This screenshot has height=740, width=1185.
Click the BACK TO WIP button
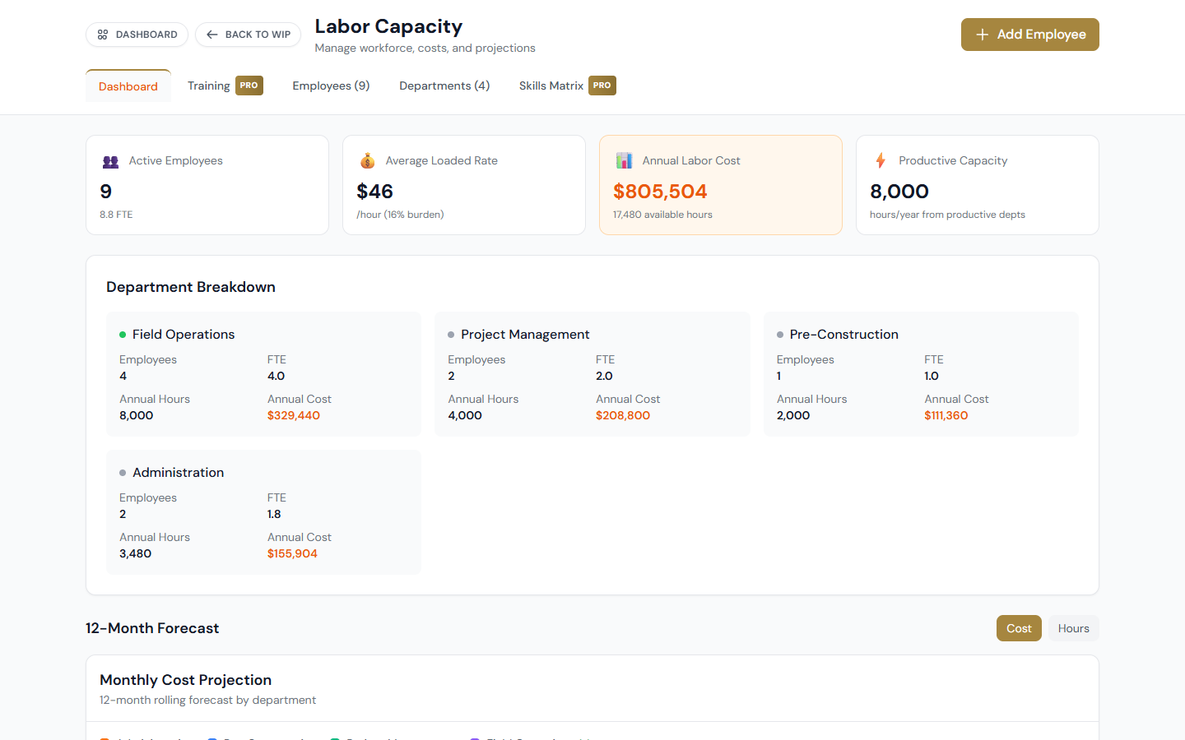tap(248, 35)
